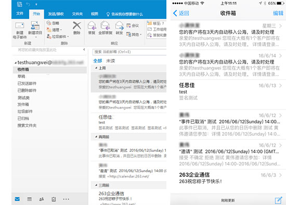Open the Junk (垃圾邮件) dropdown
The image size is (286, 205).
coord(58,37)
